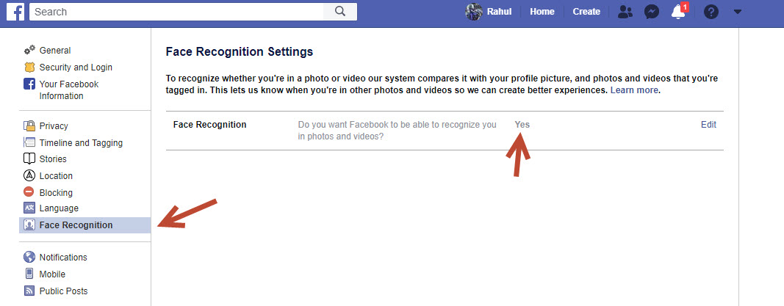784x306 pixels.
Task: Click the Blocking red icon
Action: [x=29, y=192]
